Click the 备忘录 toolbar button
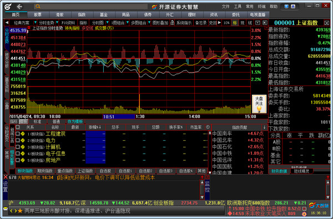Viewport: 333px width, 219px height. click(x=201, y=23)
